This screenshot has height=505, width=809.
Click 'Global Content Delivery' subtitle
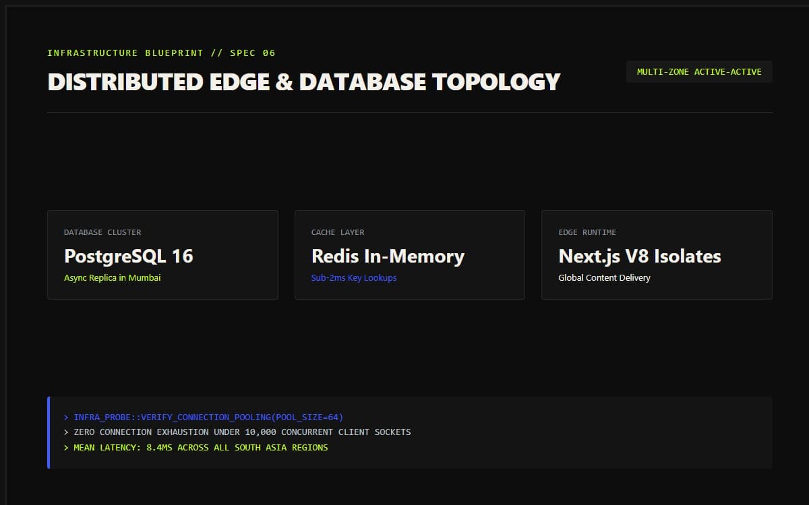(604, 277)
